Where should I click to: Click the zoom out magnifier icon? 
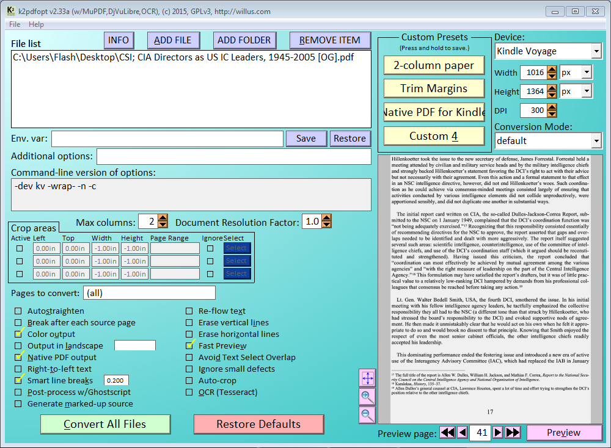[x=367, y=415]
